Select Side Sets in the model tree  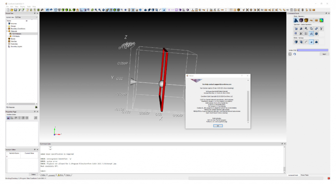pyautogui.click(x=14, y=42)
